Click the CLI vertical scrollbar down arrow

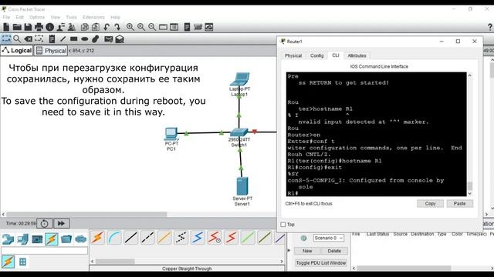point(470,193)
